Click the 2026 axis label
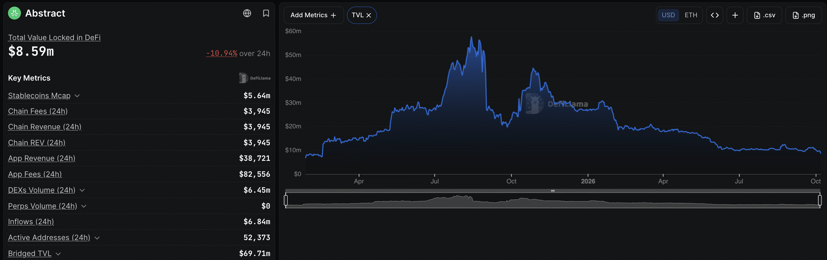 click(x=588, y=181)
